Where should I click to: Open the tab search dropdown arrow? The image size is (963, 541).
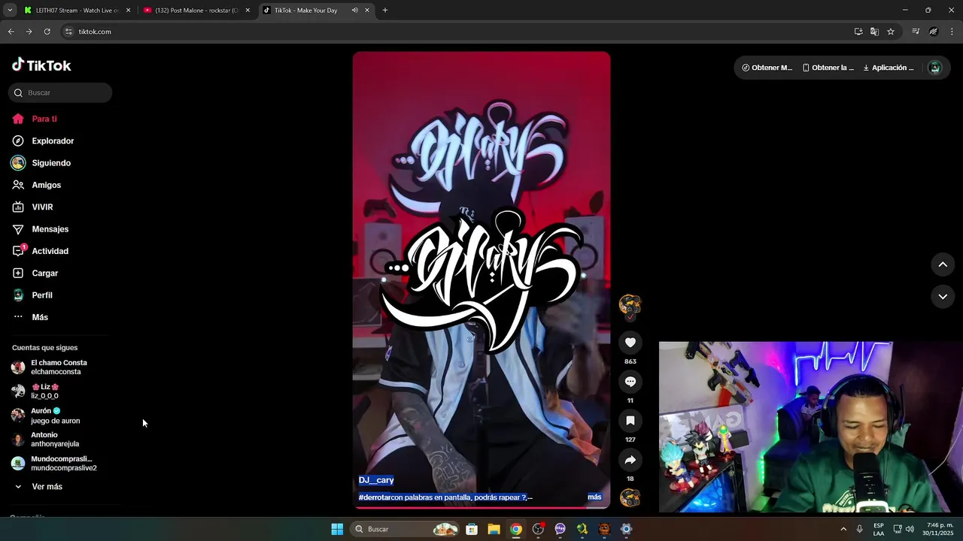click(x=10, y=11)
